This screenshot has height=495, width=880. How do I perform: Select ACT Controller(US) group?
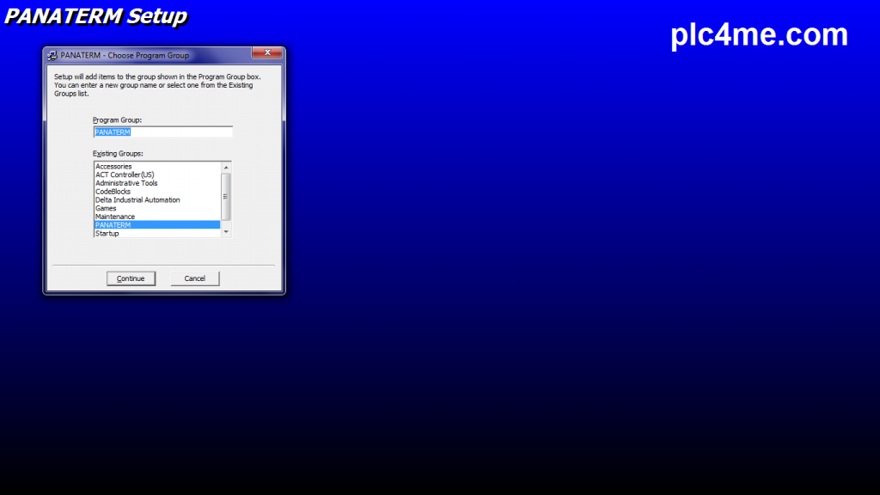[x=125, y=174]
